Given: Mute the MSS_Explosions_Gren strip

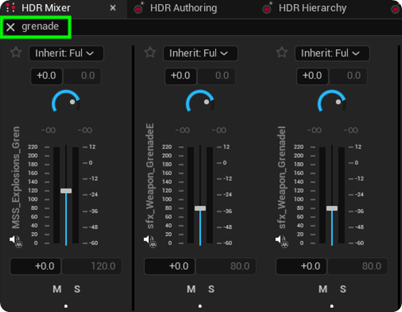Looking at the screenshot, I should 57,289.
